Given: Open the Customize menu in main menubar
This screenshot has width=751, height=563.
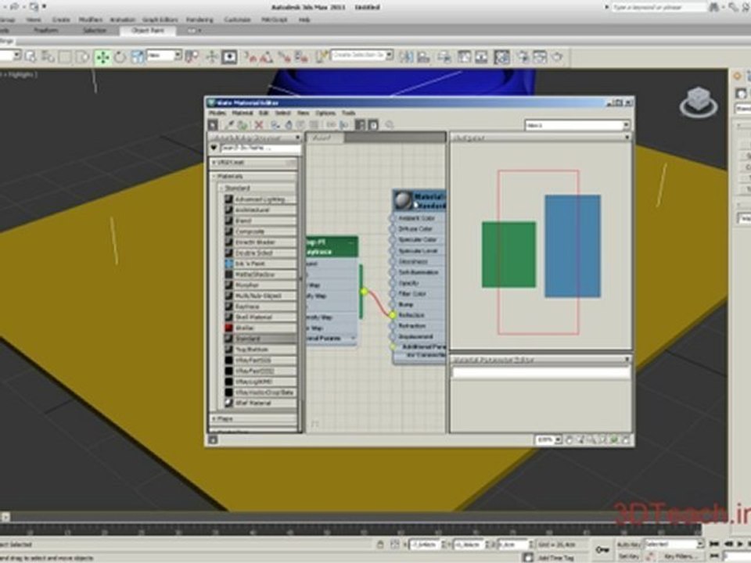Looking at the screenshot, I should 237,20.
